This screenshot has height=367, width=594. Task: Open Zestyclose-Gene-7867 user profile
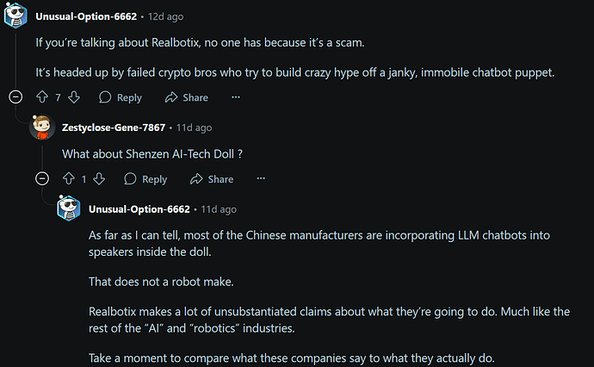[114, 128]
